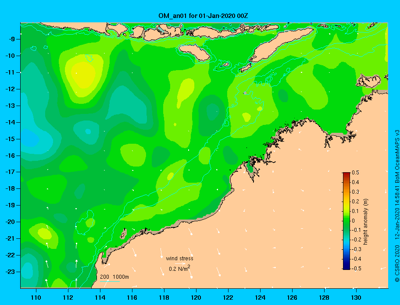The image size is (400, 305).
Task: Click the -0.2 colorbar tick label
Action: tap(356, 240)
